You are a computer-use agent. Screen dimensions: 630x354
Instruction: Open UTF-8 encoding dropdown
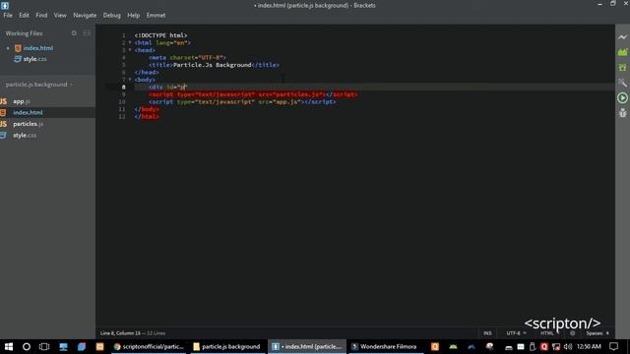pos(516,333)
